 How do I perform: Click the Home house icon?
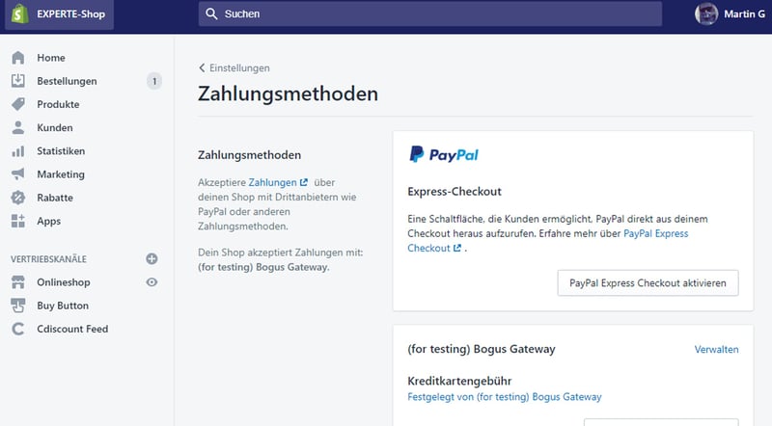click(x=18, y=58)
